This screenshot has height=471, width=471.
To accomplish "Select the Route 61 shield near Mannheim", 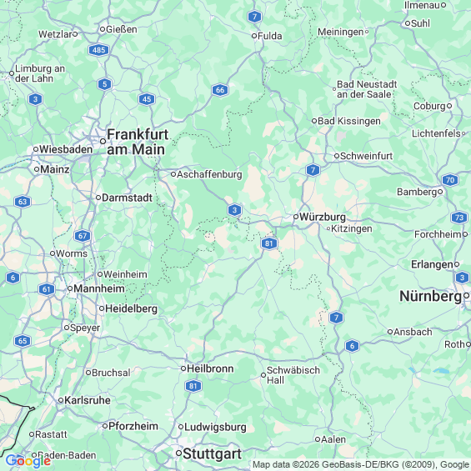I will click(x=47, y=289).
